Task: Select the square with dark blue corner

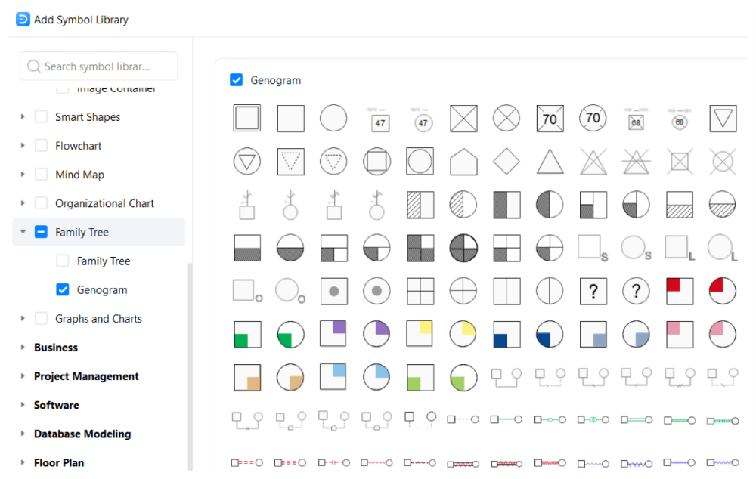Action: click(x=507, y=335)
